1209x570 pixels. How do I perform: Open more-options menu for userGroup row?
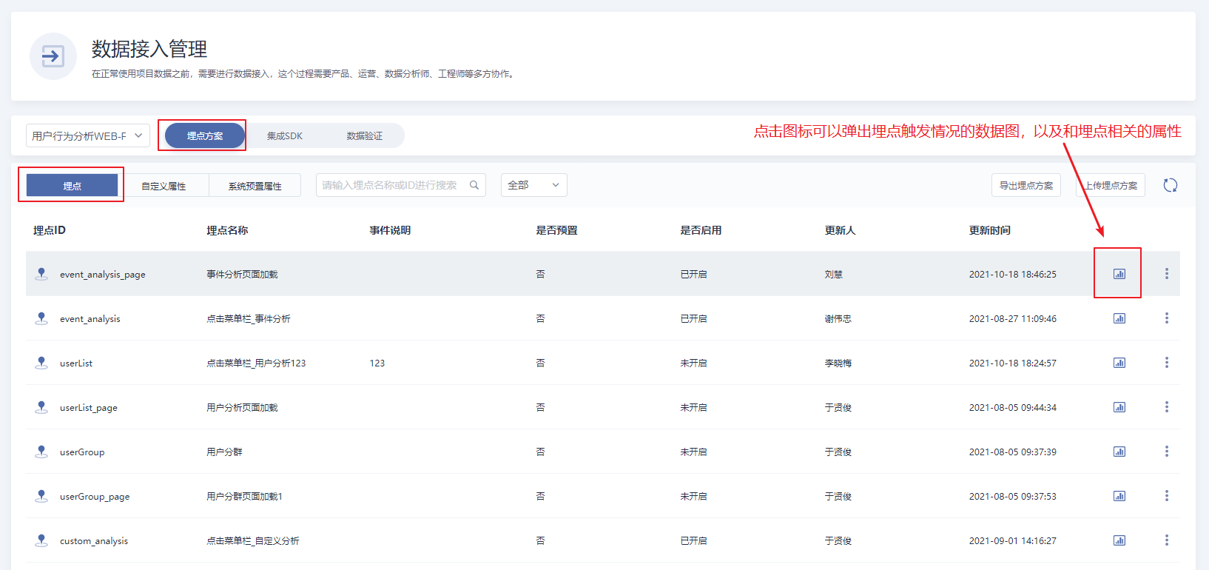pos(1167,452)
